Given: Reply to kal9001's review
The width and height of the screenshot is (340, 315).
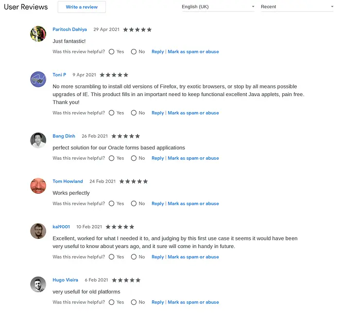Looking at the screenshot, I should pos(157,257).
